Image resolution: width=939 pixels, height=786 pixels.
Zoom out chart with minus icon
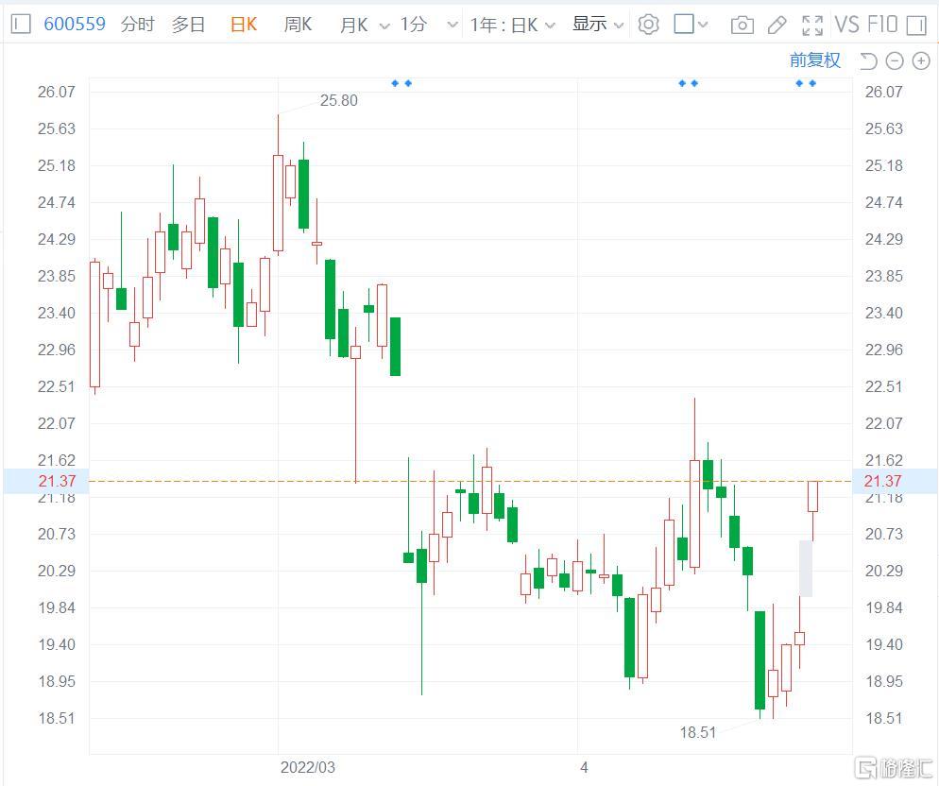(894, 60)
